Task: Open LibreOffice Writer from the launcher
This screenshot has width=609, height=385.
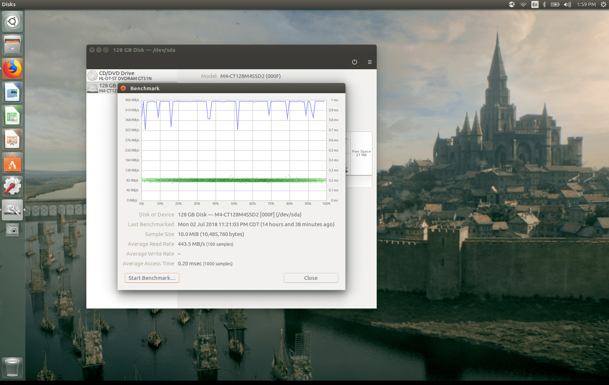Action: [x=12, y=92]
